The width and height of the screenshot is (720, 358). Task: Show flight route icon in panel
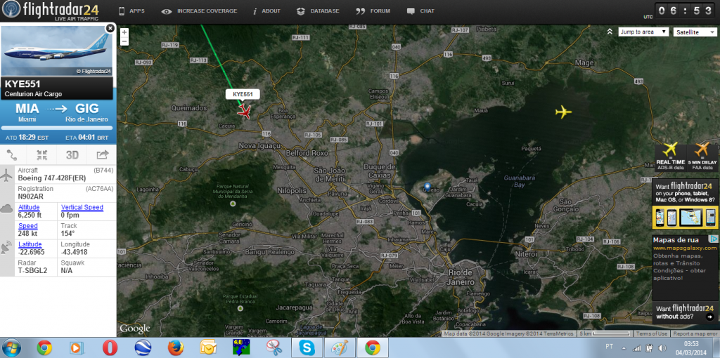point(13,155)
